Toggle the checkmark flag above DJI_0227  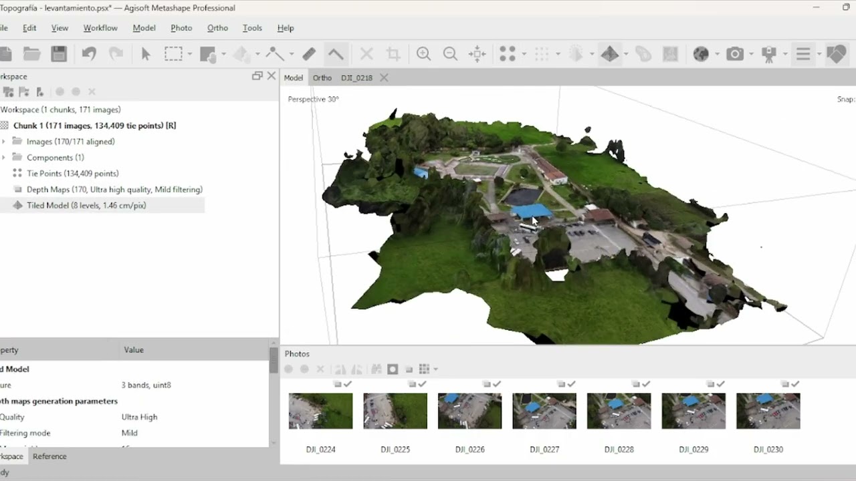click(x=572, y=384)
